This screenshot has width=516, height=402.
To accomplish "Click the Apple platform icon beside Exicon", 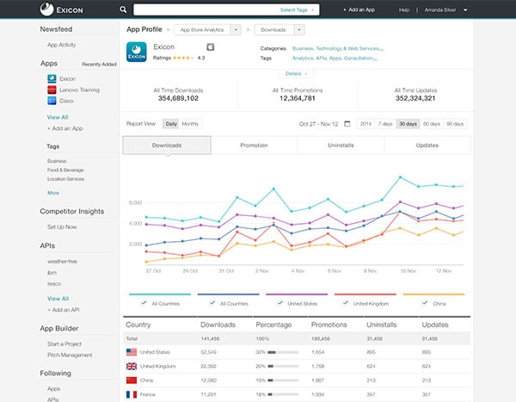I will (210, 46).
